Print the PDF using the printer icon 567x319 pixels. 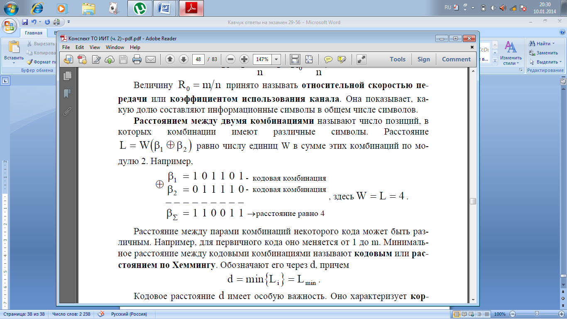(137, 59)
